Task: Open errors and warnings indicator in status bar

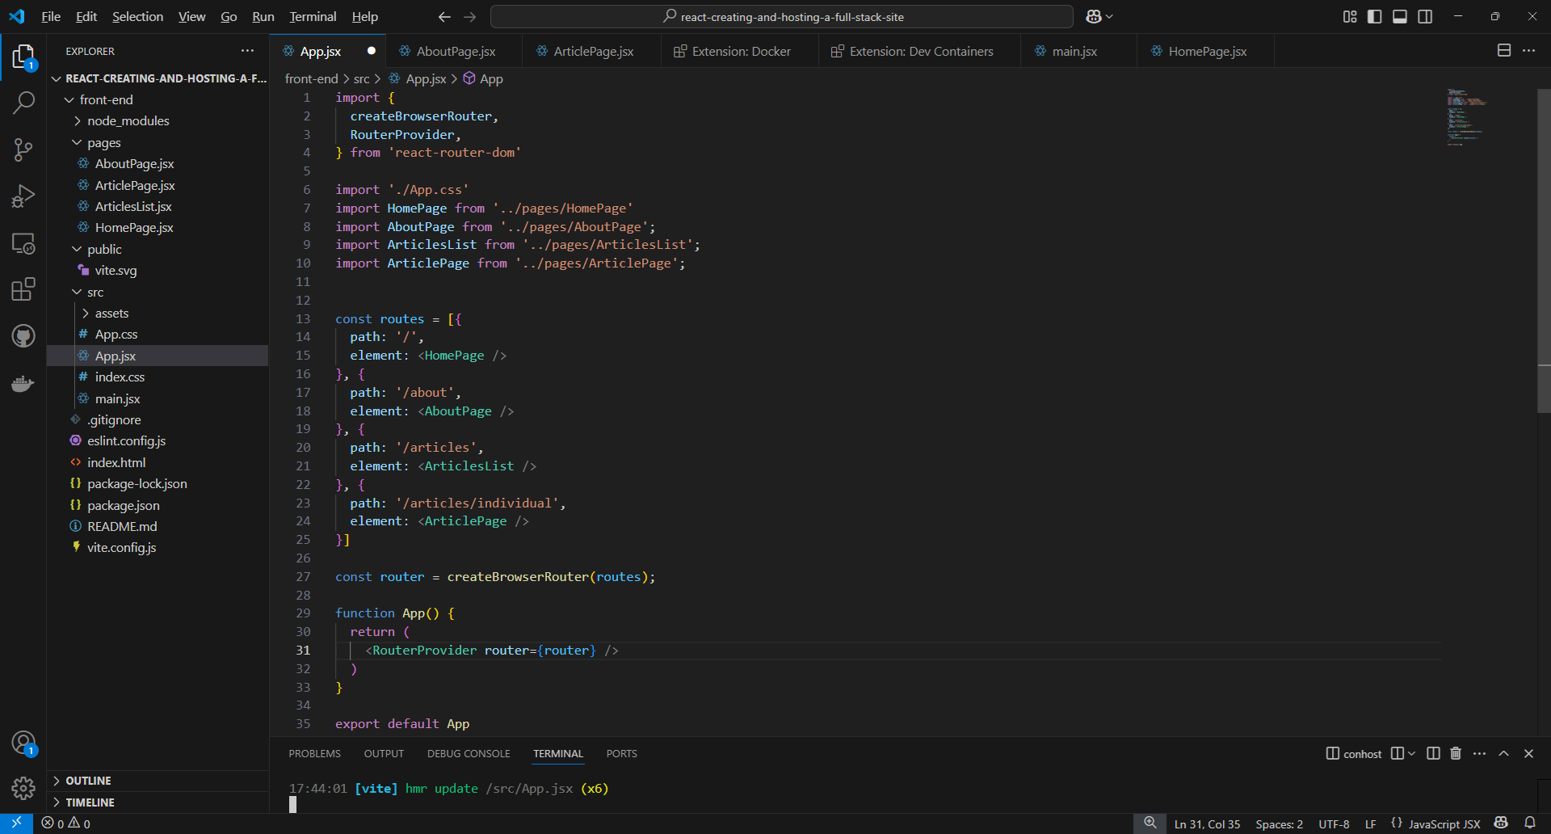Action: coord(66,823)
